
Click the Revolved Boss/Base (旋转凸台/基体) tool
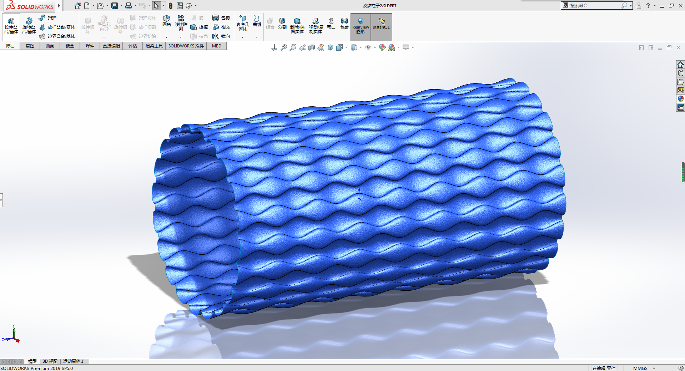pos(29,25)
